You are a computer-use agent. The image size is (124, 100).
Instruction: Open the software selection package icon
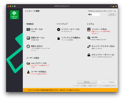tap(59, 38)
